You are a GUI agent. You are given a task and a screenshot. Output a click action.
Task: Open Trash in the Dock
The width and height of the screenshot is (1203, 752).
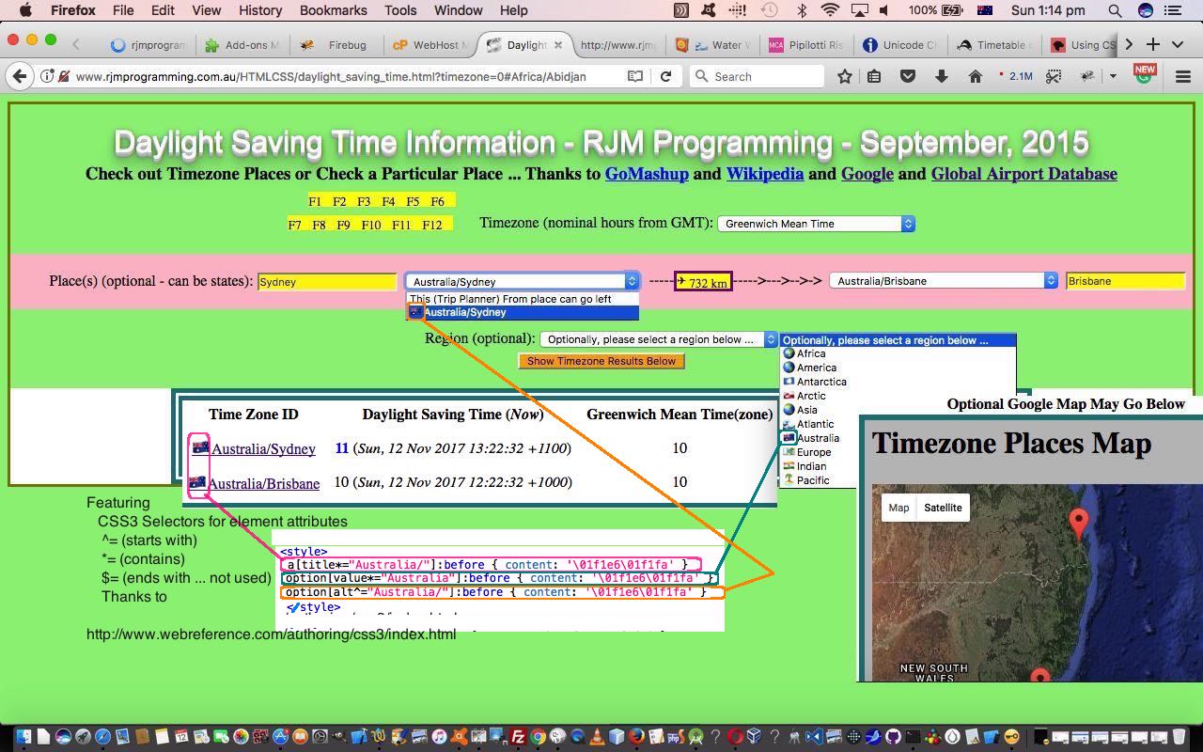pyautogui.click(x=1179, y=737)
